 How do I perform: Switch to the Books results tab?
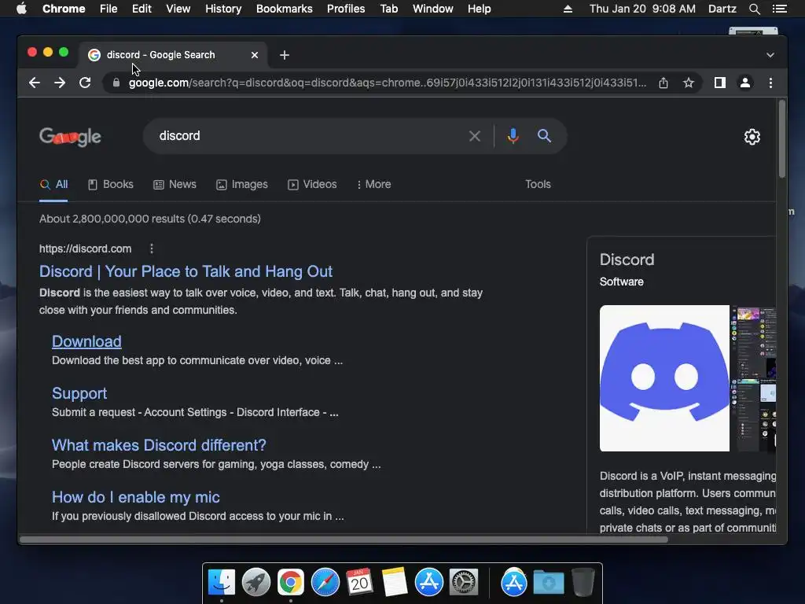point(111,184)
